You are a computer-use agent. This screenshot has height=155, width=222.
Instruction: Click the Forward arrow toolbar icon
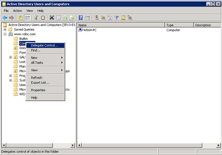(12, 18)
